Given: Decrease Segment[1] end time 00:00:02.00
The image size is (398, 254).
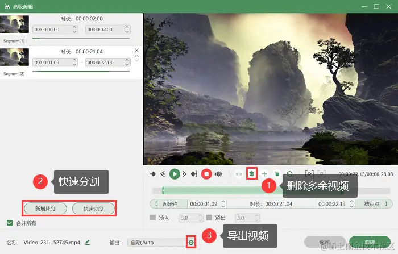Looking at the screenshot, I should (127, 32).
